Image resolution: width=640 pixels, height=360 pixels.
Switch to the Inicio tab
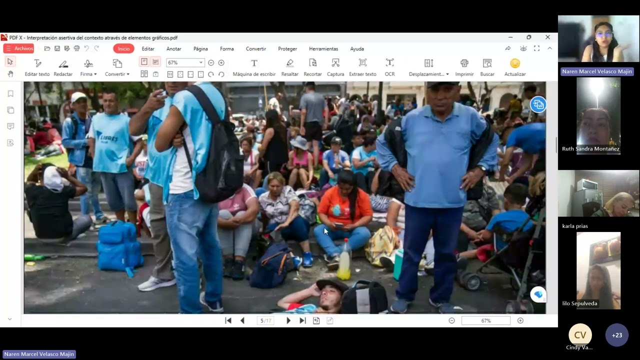[x=123, y=48]
